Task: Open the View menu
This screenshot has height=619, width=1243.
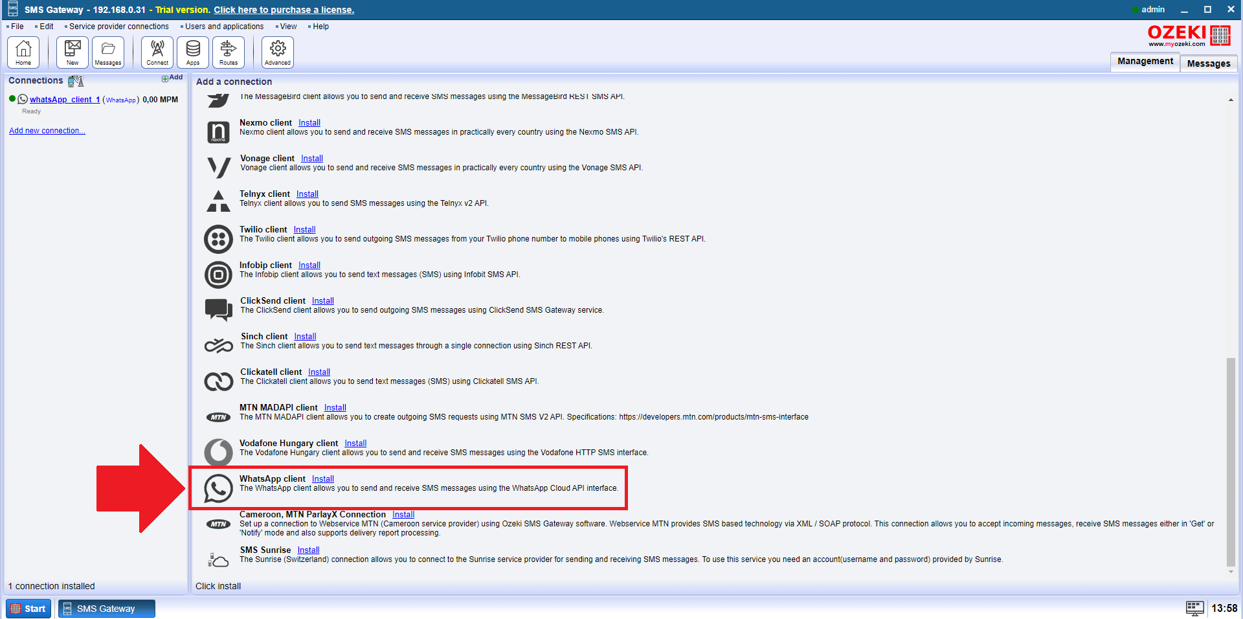Action: click(x=288, y=27)
